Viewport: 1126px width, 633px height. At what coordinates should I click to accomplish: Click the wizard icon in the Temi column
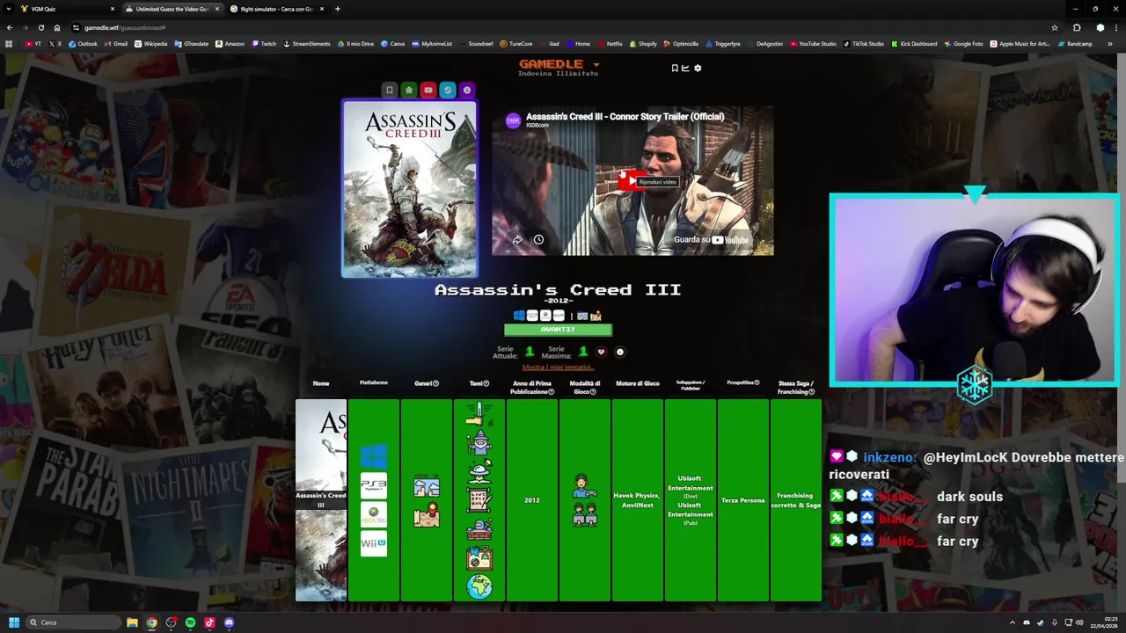tap(479, 442)
